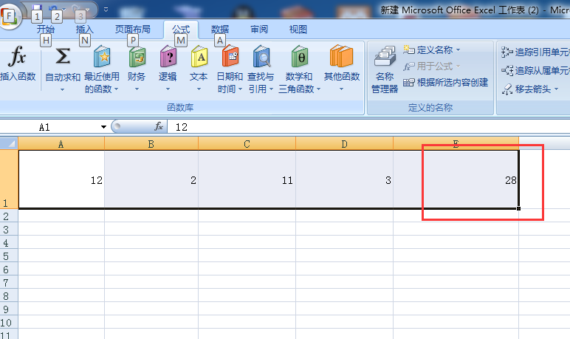Switch to the 页面布局 tab
The image size is (570, 339).
133,29
